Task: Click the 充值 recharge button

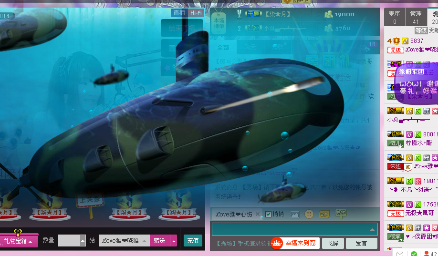Action: coord(193,241)
